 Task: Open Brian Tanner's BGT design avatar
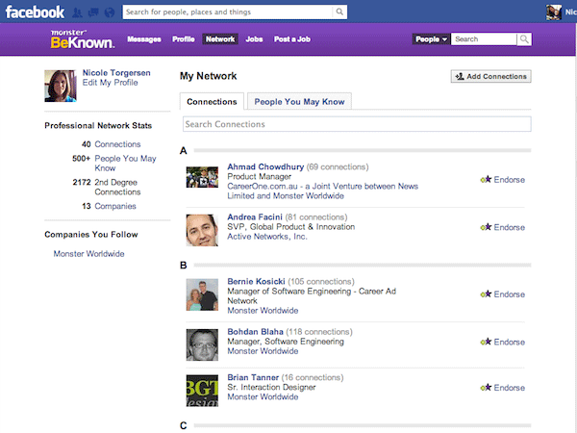[x=202, y=391]
